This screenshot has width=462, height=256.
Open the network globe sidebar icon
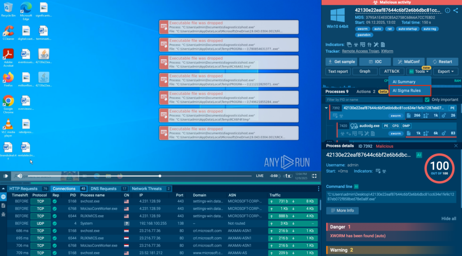pyautogui.click(x=3, y=197)
